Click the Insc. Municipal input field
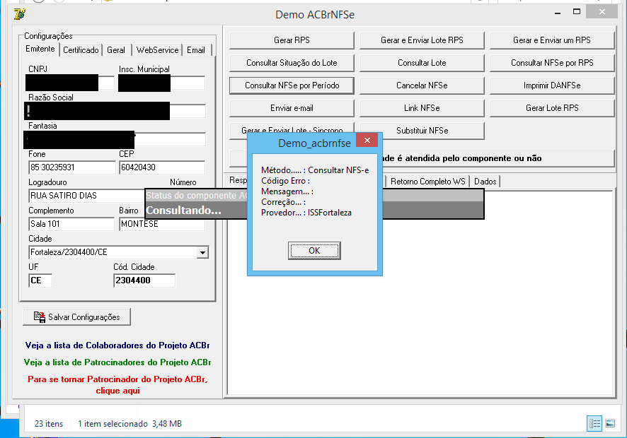The height and width of the screenshot is (438, 627). (162, 83)
